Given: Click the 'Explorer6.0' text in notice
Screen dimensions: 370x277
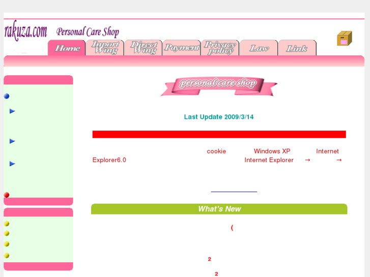Looking at the screenshot, I should tap(109, 160).
